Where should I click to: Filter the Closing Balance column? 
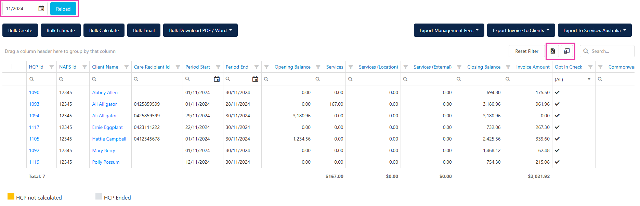coord(459,67)
